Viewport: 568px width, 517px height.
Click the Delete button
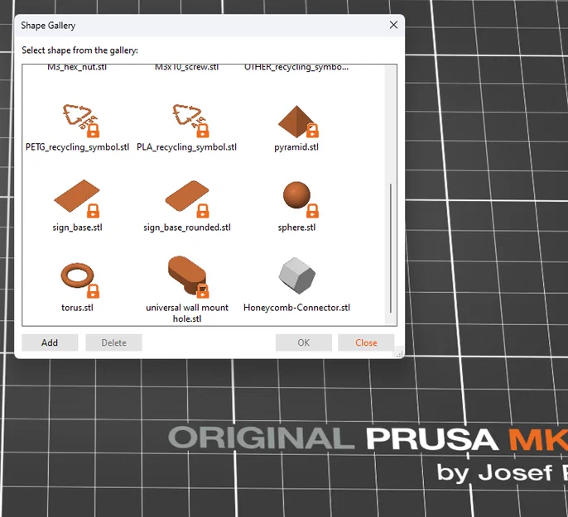113,342
